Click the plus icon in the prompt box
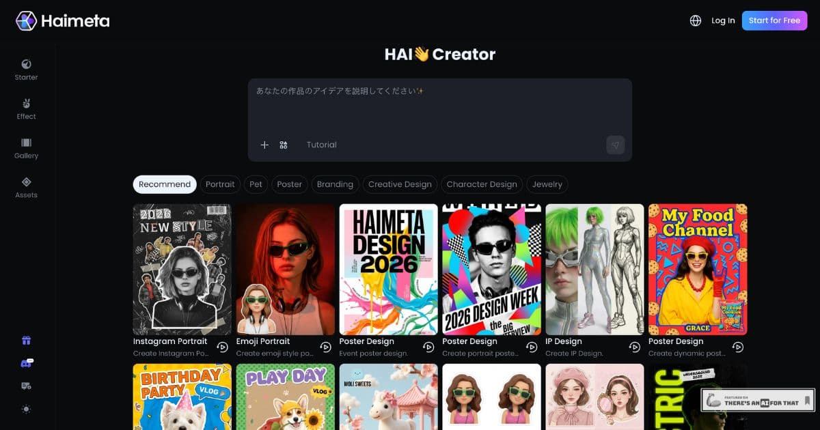This screenshot has width=820, height=430. point(264,145)
